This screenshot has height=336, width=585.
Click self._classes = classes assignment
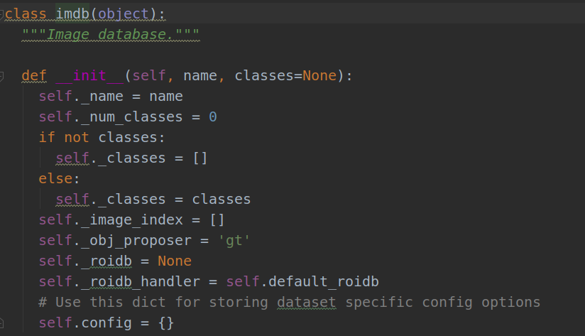pyautogui.click(x=153, y=199)
